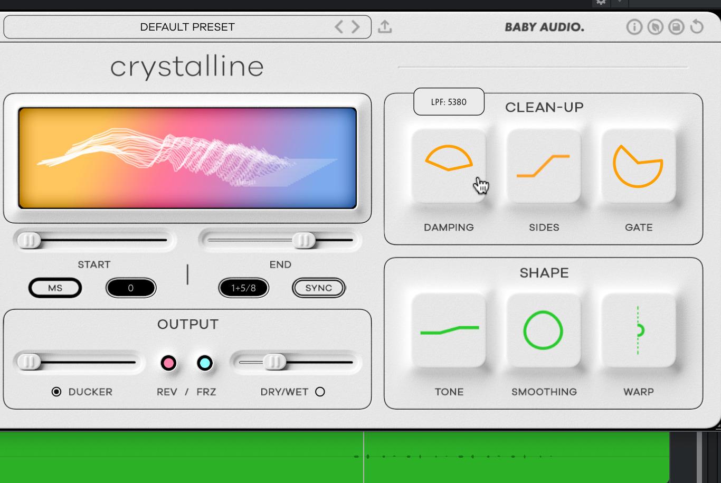This screenshot has height=483, width=721.
Task: Click the crystalline plugin title
Action: coord(187,67)
